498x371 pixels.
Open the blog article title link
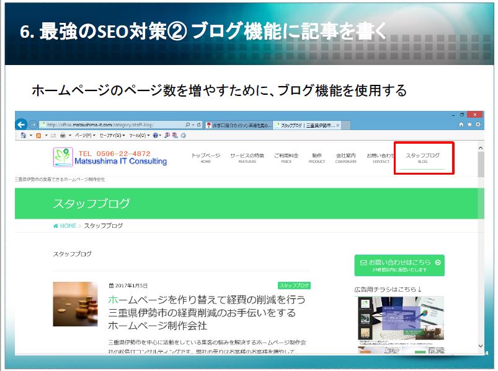pyautogui.click(x=207, y=312)
